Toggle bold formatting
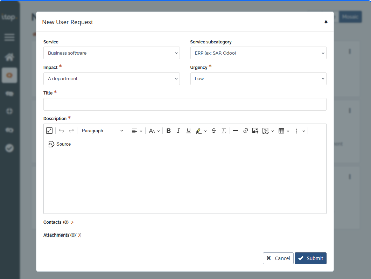371x279 pixels. (x=168, y=131)
